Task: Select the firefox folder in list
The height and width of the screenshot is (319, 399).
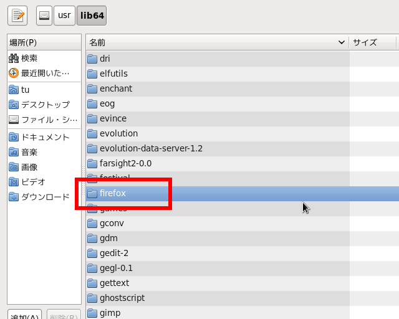Action: click(113, 193)
